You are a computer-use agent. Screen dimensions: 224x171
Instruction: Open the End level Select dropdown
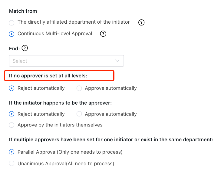point(67,61)
